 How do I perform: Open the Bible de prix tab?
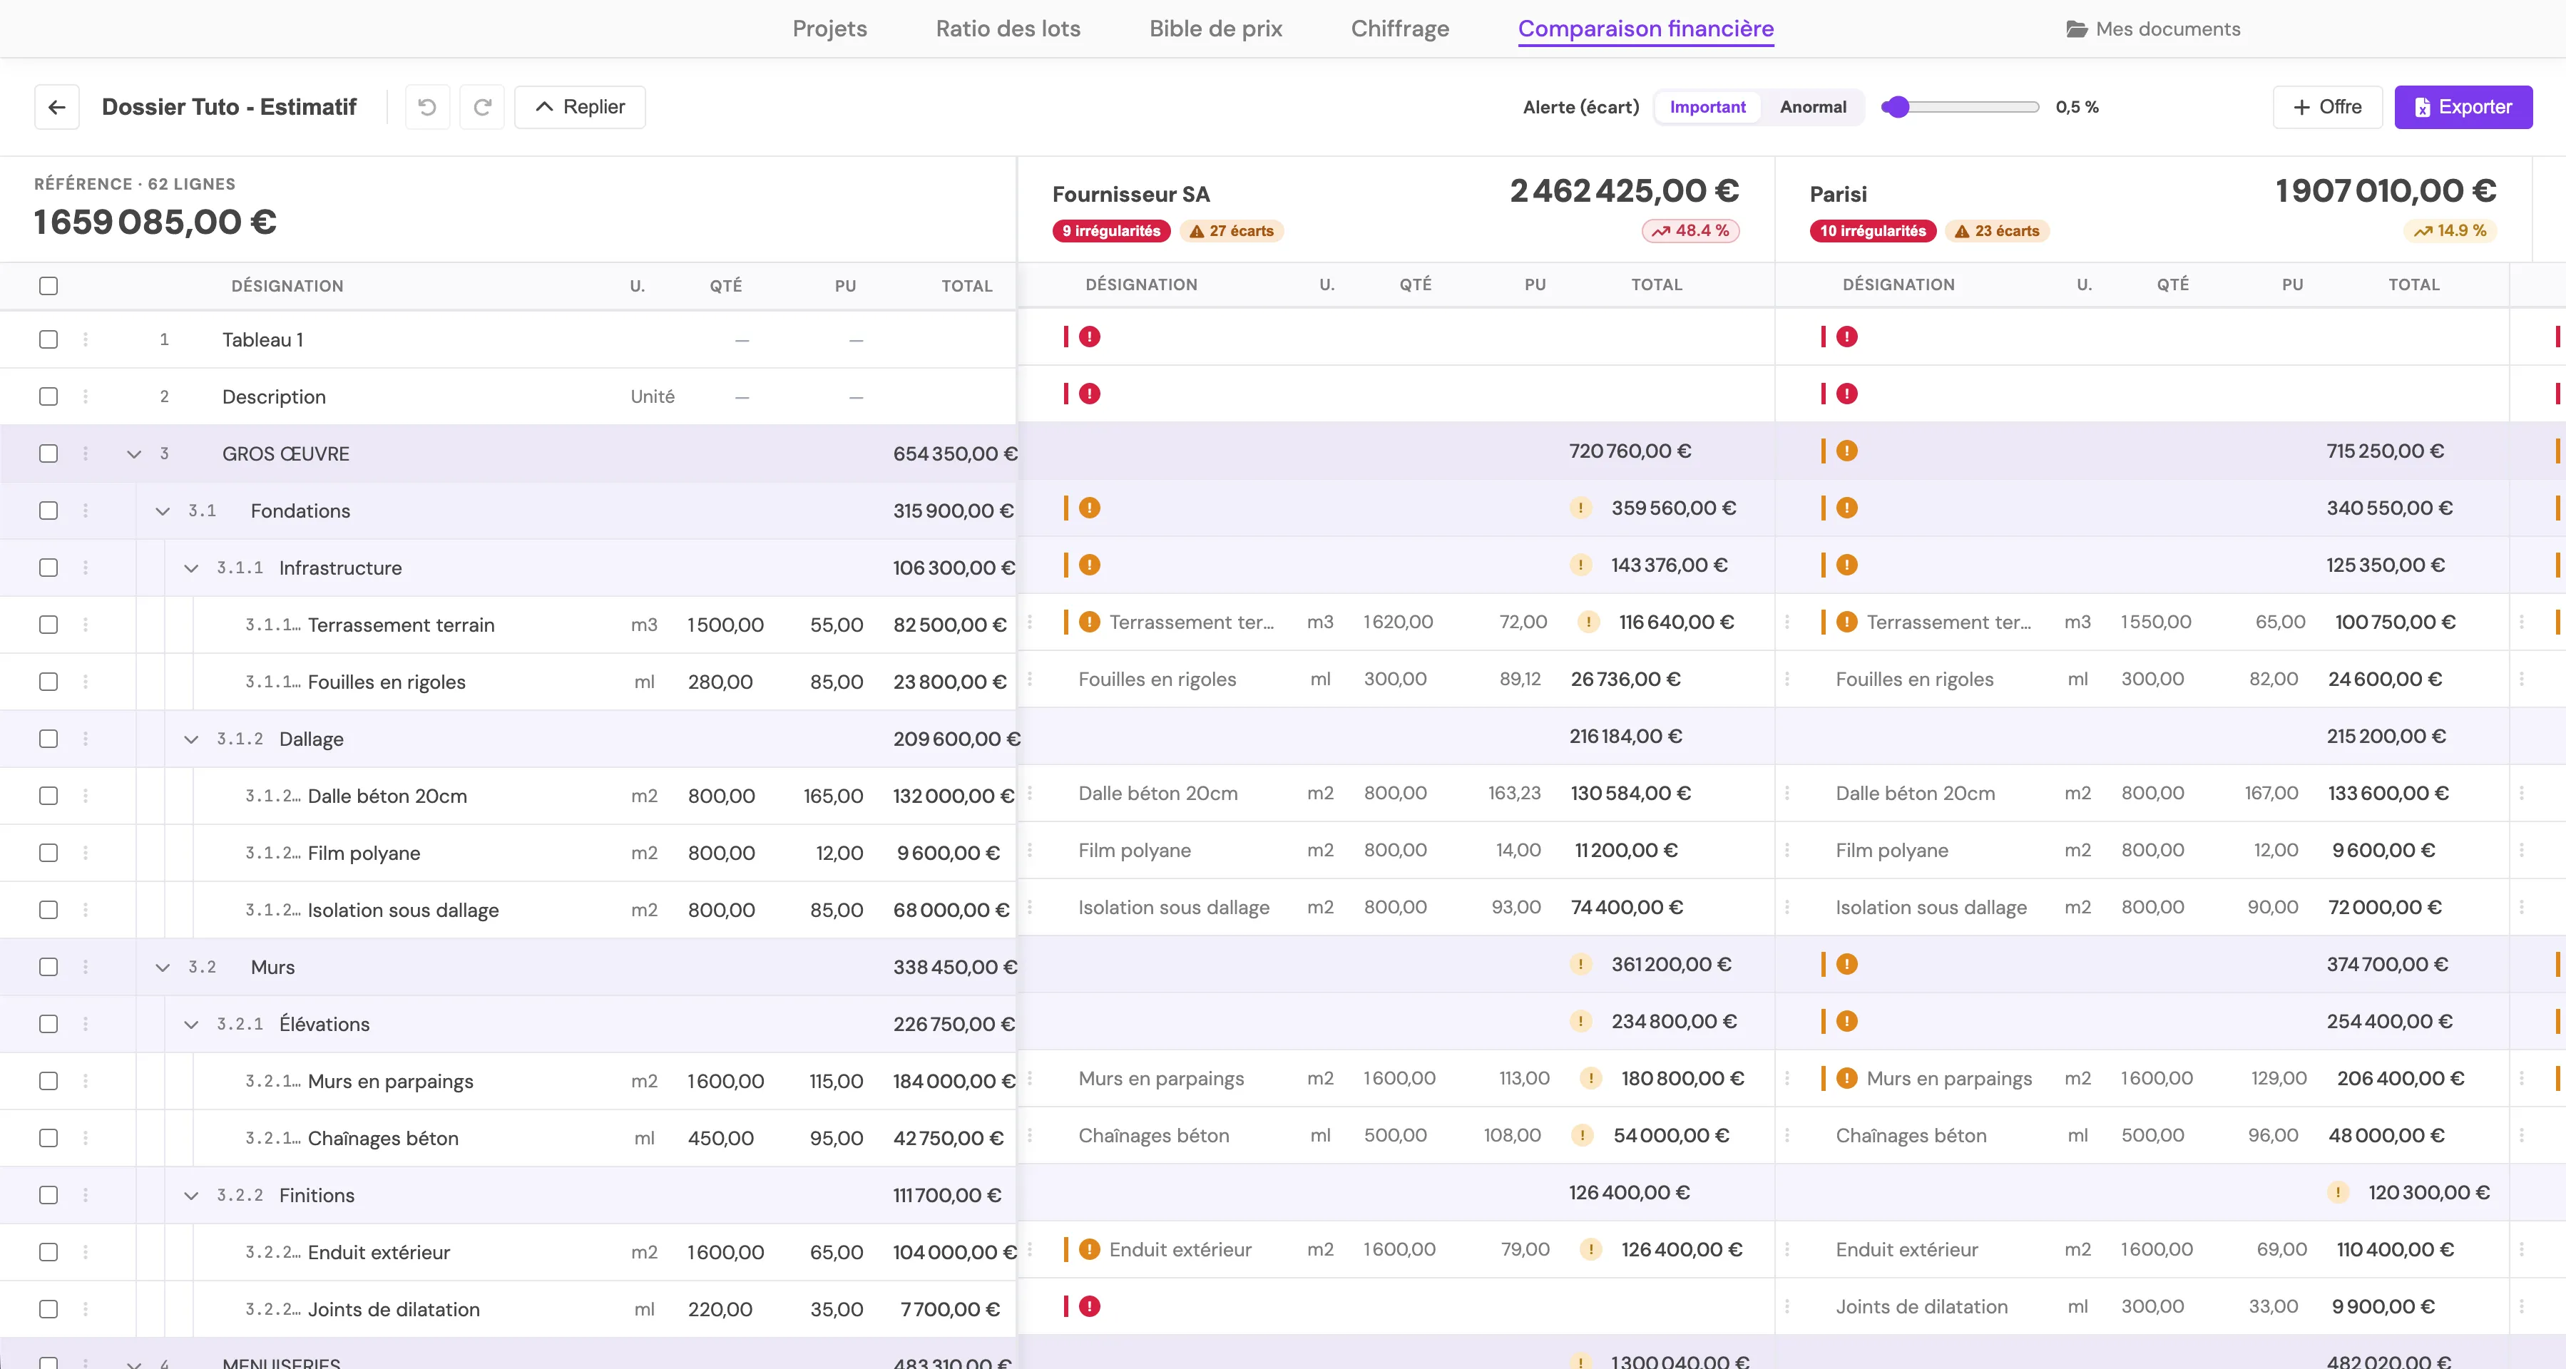pos(1215,29)
